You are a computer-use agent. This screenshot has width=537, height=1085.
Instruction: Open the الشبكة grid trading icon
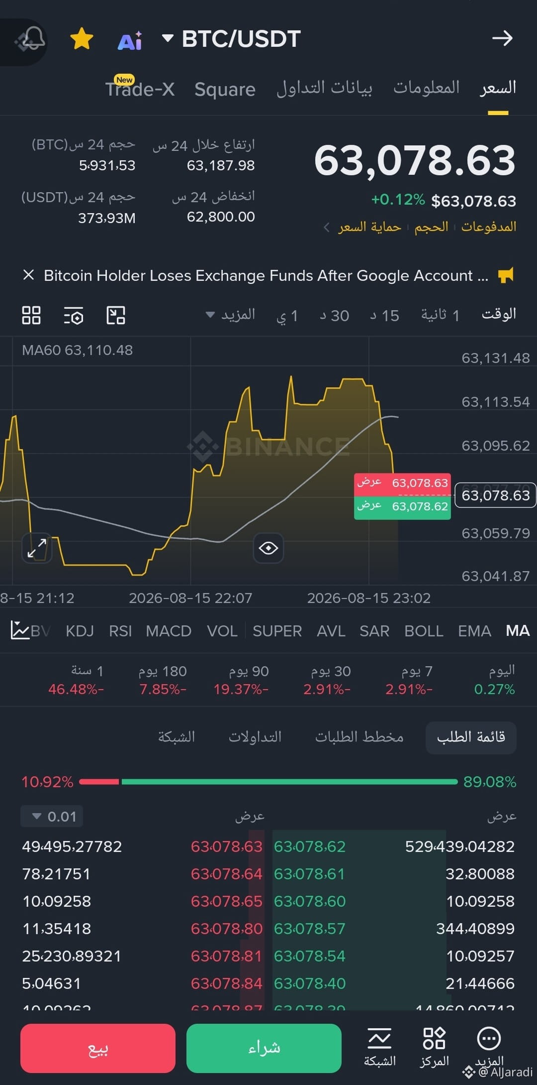[380, 1047]
